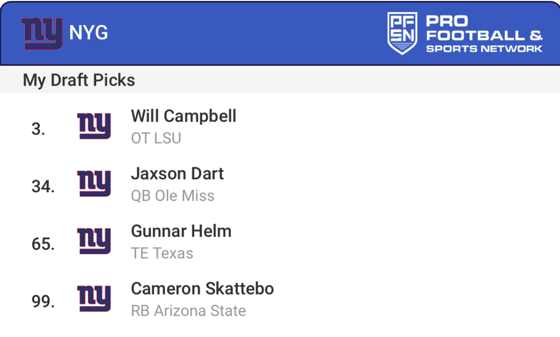Click the OT LSU position label
This screenshot has height=337, width=560.
pos(156,139)
